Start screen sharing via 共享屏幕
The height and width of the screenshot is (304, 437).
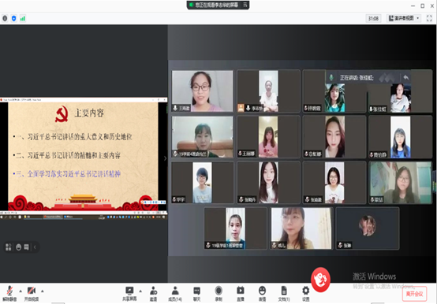[129, 294]
